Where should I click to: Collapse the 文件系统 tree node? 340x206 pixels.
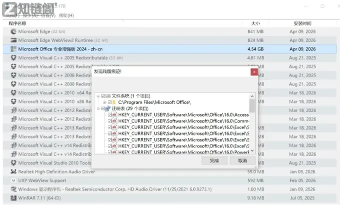(x=98, y=96)
